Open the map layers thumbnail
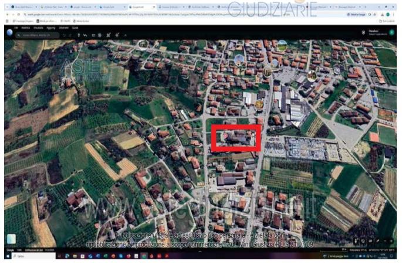The height and width of the screenshot is (264, 402). pos(11,239)
